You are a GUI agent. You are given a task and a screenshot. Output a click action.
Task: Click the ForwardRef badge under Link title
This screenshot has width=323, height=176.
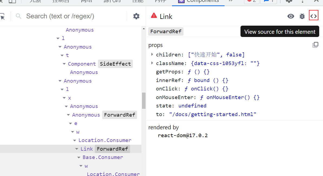tap(166, 32)
